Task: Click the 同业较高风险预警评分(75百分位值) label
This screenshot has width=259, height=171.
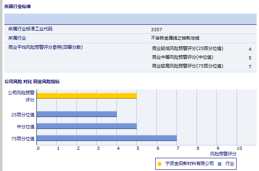Action: [188, 66]
